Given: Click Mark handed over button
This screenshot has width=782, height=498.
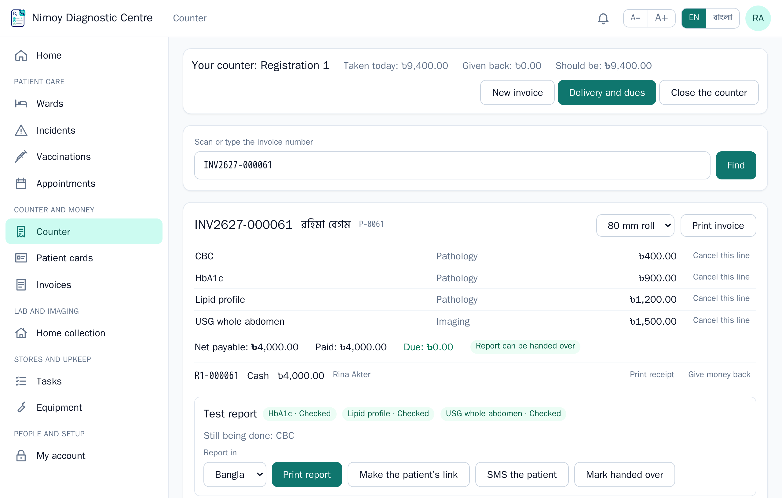Looking at the screenshot, I should 624,474.
